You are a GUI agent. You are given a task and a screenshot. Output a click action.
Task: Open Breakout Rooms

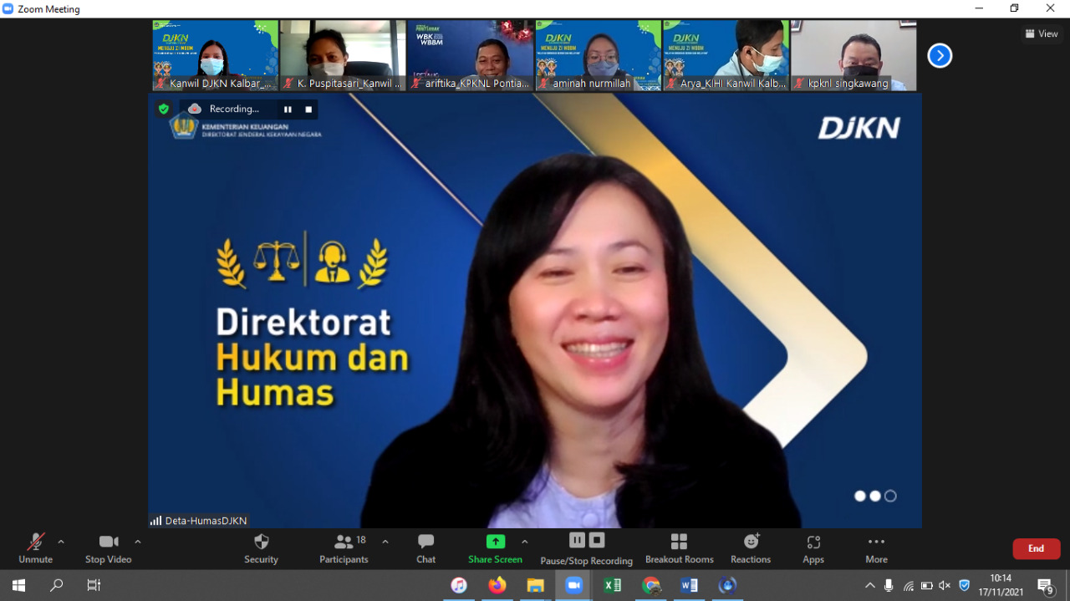click(x=680, y=548)
